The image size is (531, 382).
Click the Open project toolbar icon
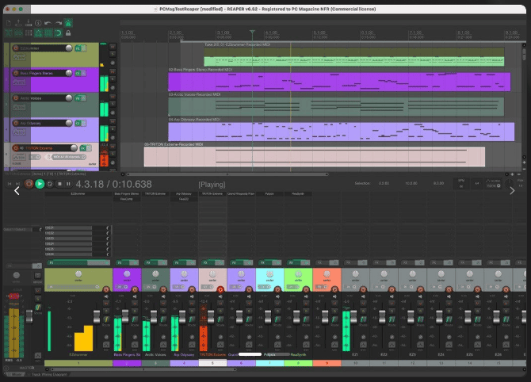[19, 23]
